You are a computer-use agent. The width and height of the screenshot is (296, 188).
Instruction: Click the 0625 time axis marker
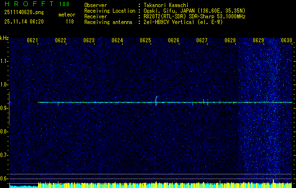pos(145,40)
